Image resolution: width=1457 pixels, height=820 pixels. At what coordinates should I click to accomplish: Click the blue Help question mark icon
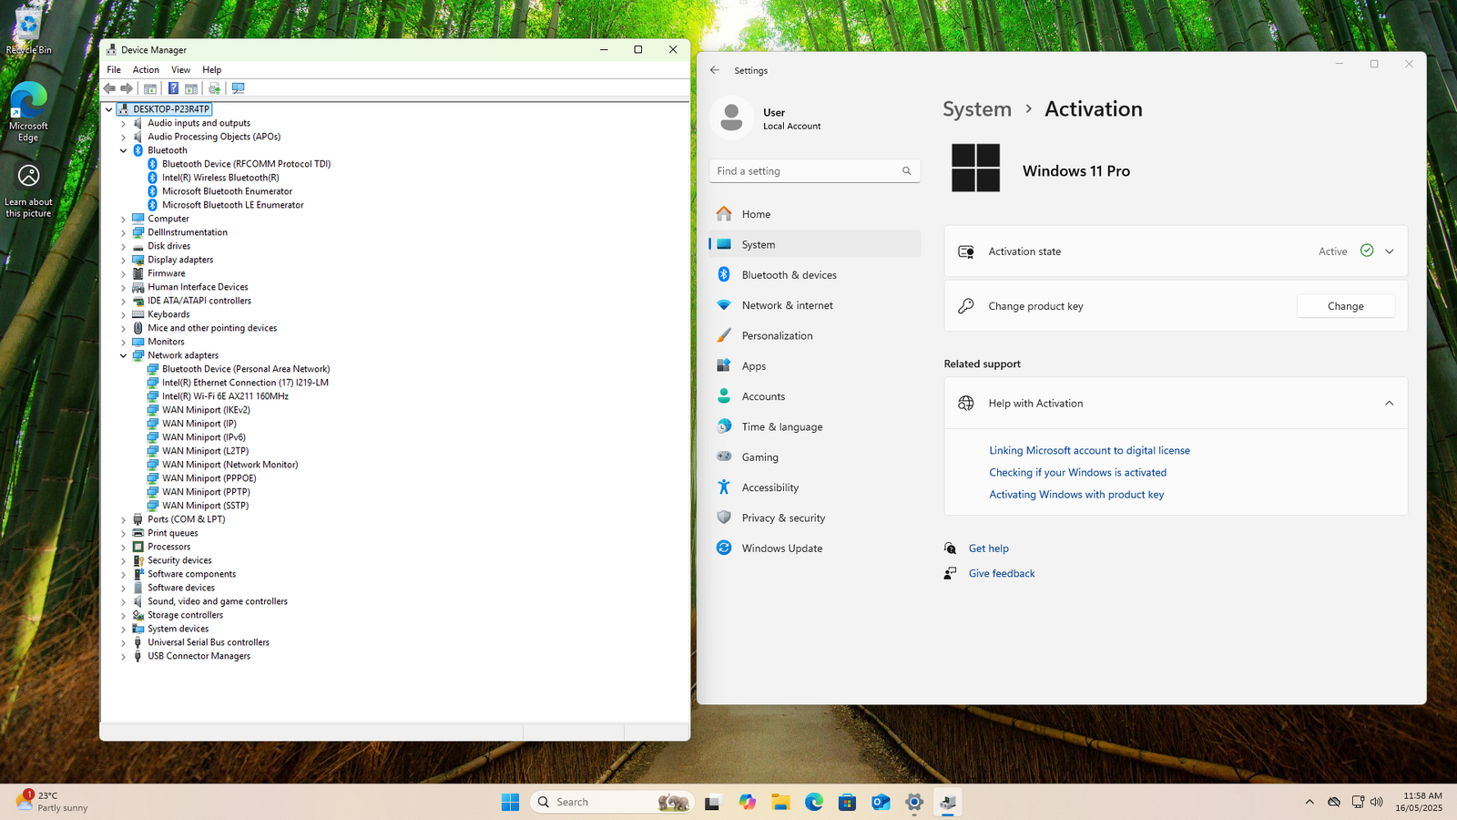[173, 88]
